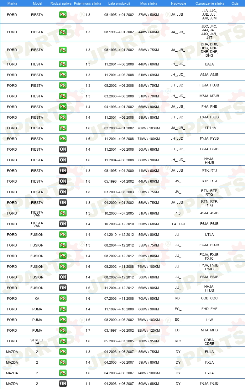
Task: Click the date range 02.2000 -> 01.2002
Action: [x=119, y=128]
